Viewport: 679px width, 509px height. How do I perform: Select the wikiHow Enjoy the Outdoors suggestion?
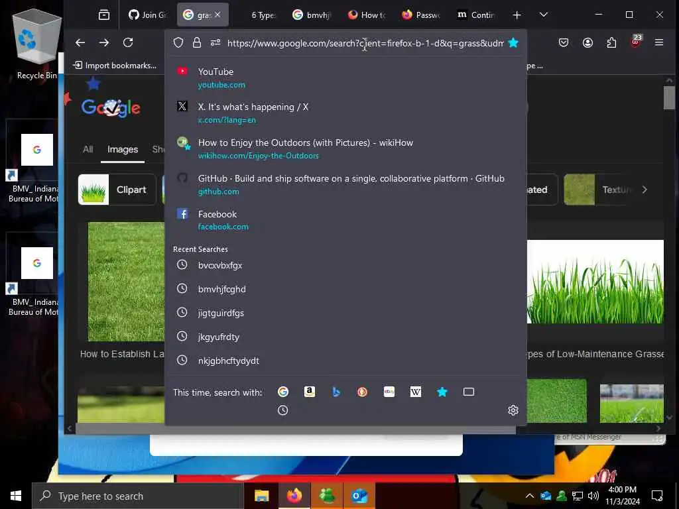point(345,148)
